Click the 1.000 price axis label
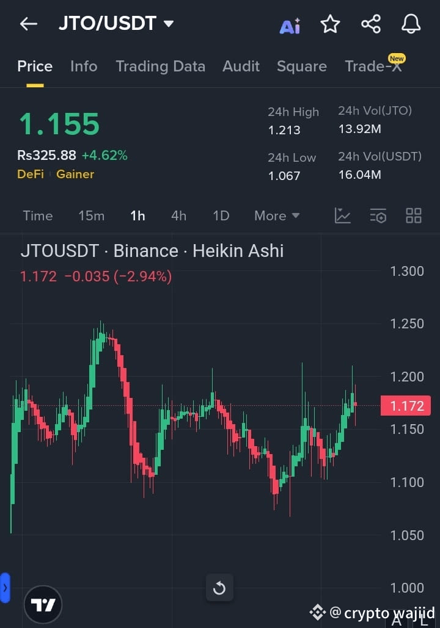Screen dimensions: 440x628 click(x=407, y=588)
